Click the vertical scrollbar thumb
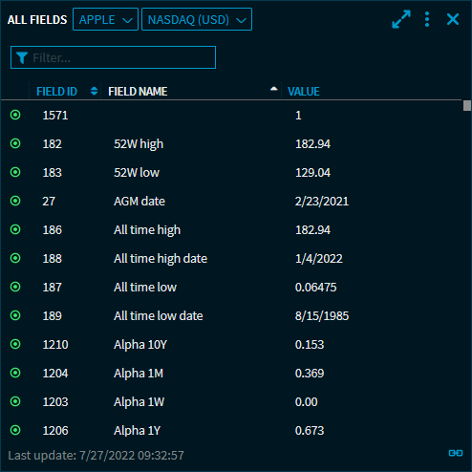Viewport: 472px width, 472px height. click(x=467, y=105)
